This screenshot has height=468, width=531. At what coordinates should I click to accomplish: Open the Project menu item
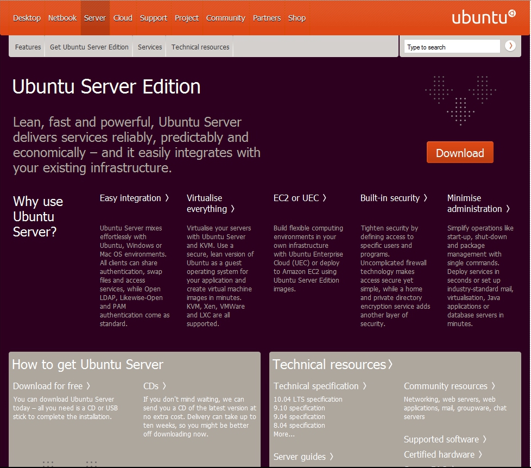pos(187,18)
